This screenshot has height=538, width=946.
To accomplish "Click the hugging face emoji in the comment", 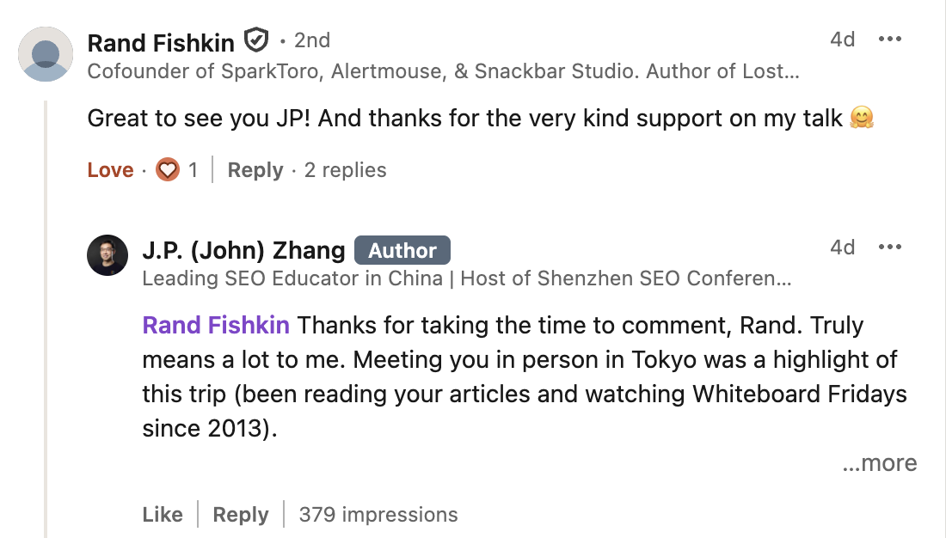I will [861, 119].
